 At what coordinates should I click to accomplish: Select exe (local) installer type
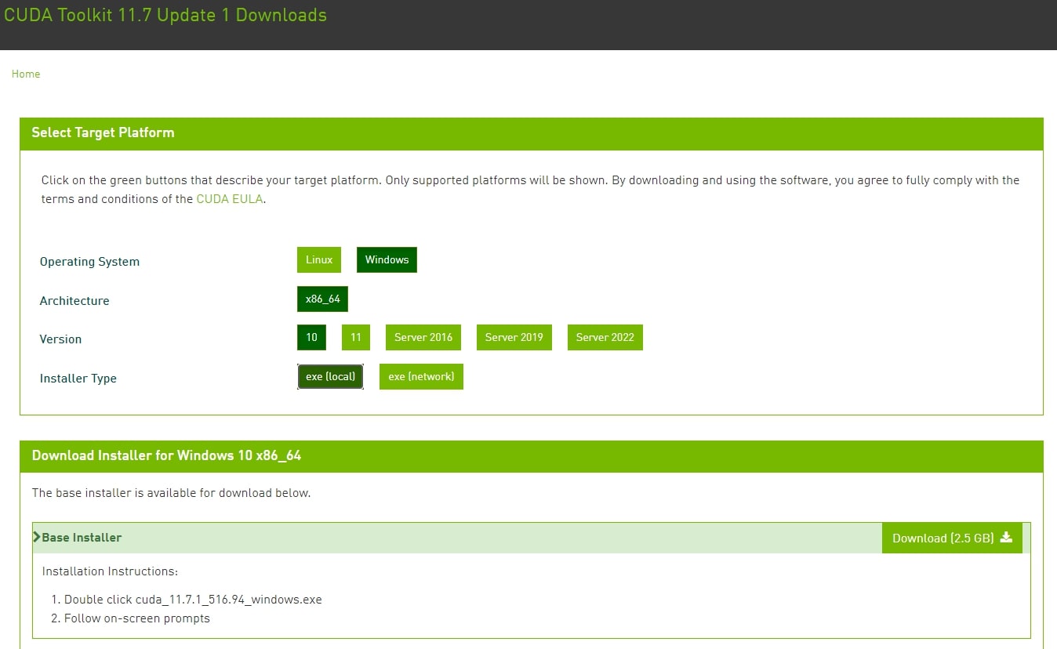point(330,377)
